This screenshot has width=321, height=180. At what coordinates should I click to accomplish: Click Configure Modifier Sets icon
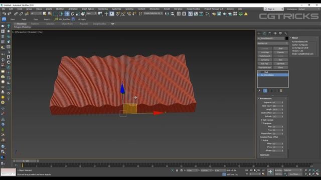pyautogui.click(x=281, y=90)
